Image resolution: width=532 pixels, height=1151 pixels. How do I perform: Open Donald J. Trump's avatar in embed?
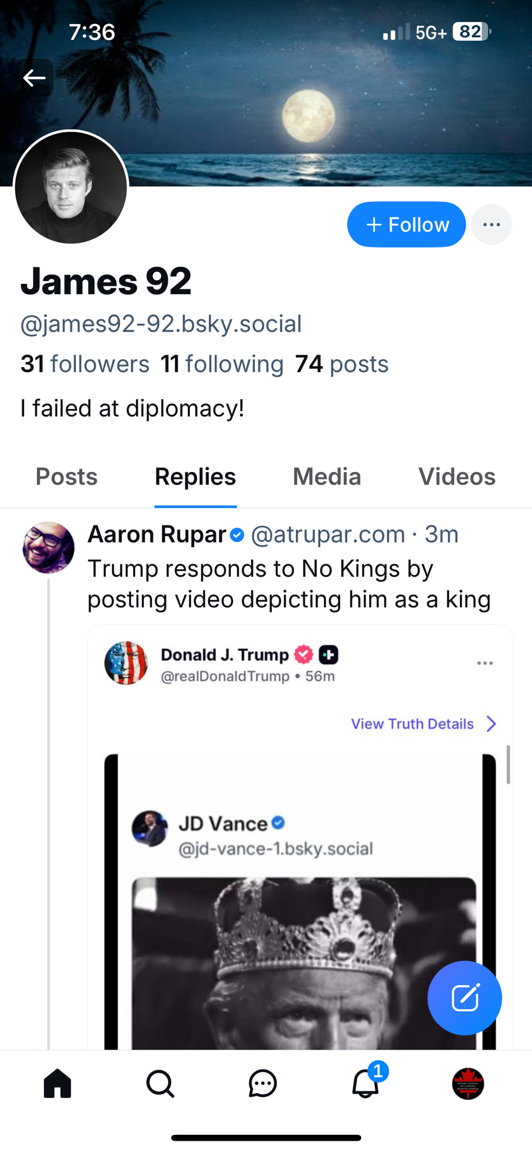(x=126, y=663)
